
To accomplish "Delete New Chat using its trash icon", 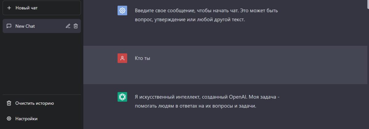I will coord(76,26).
